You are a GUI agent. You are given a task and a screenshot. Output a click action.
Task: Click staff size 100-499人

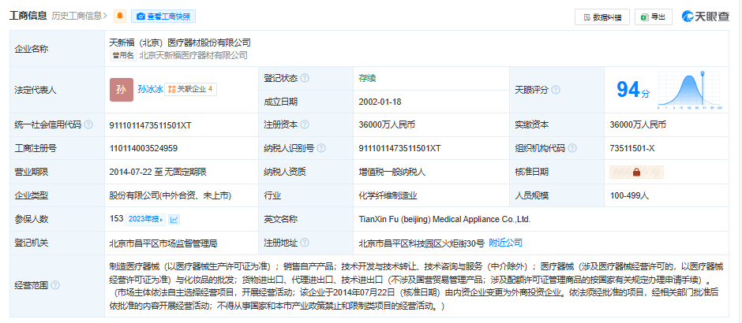click(629, 195)
